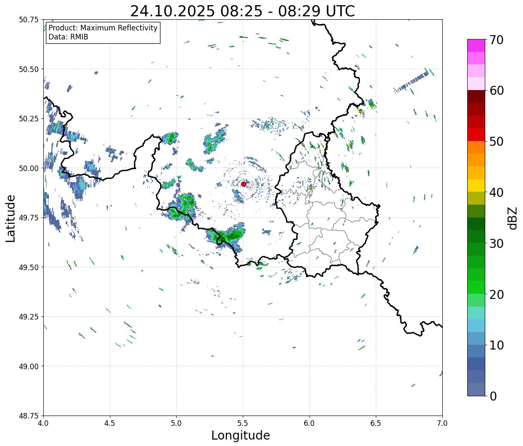The width and height of the screenshot is (523, 446).
Task: Click the longitude tick label 4.0
Action: 43,423
